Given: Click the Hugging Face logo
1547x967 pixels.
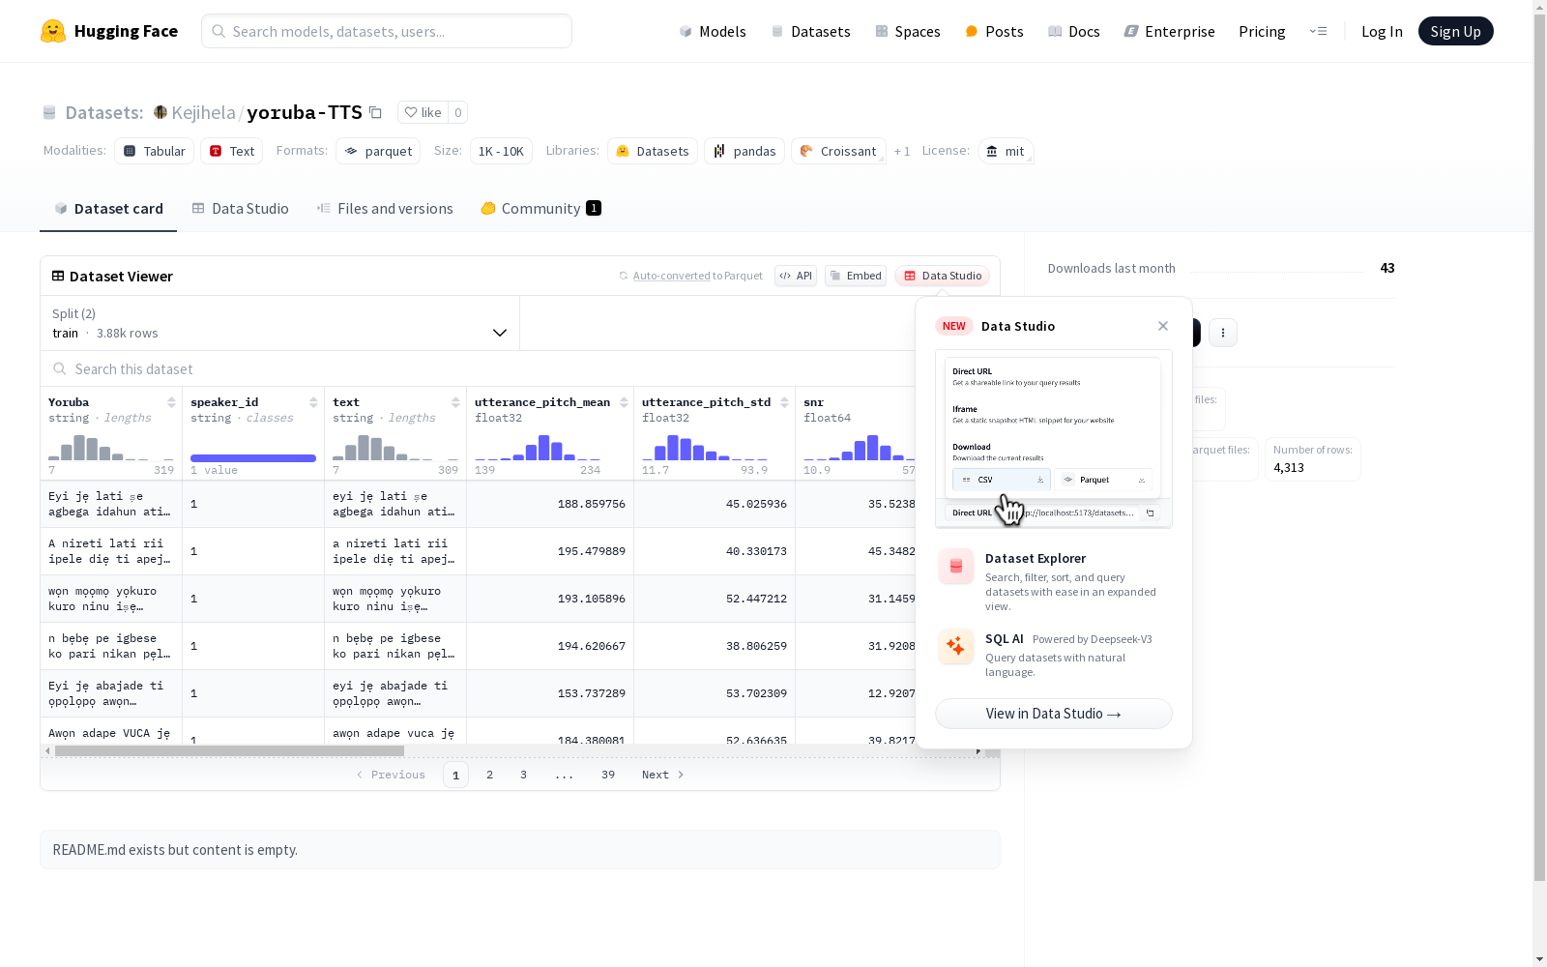Looking at the screenshot, I should coord(109,31).
